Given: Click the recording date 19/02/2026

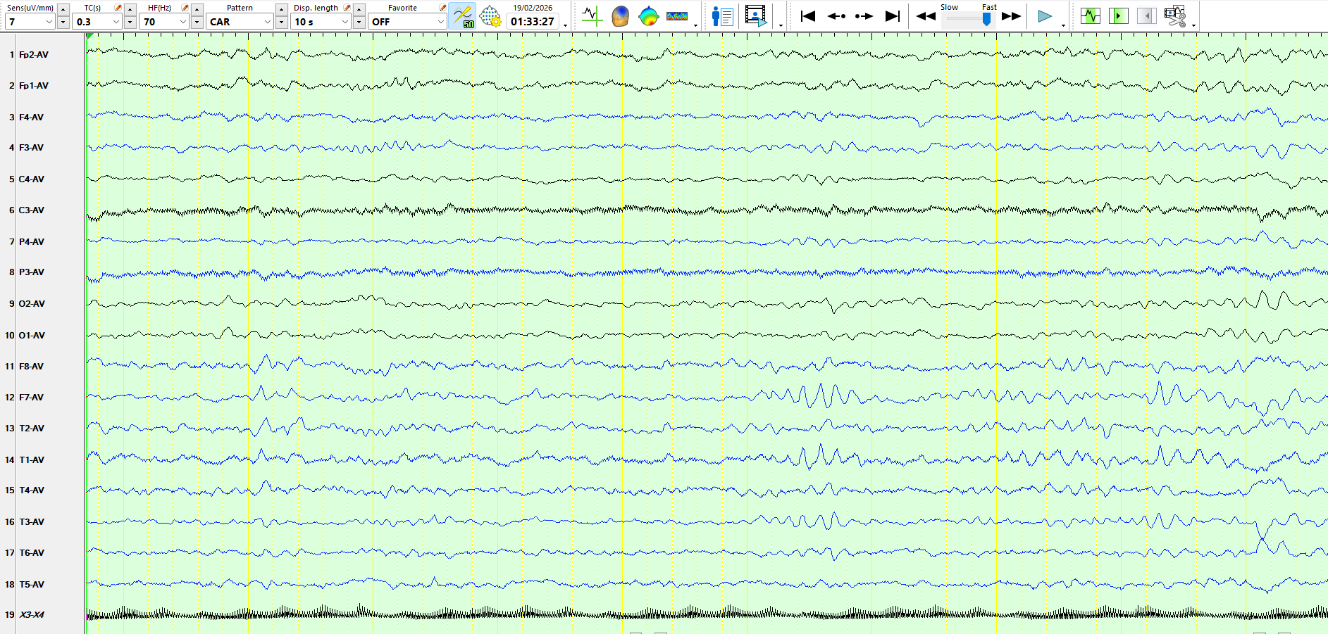Looking at the screenshot, I should point(533,8).
